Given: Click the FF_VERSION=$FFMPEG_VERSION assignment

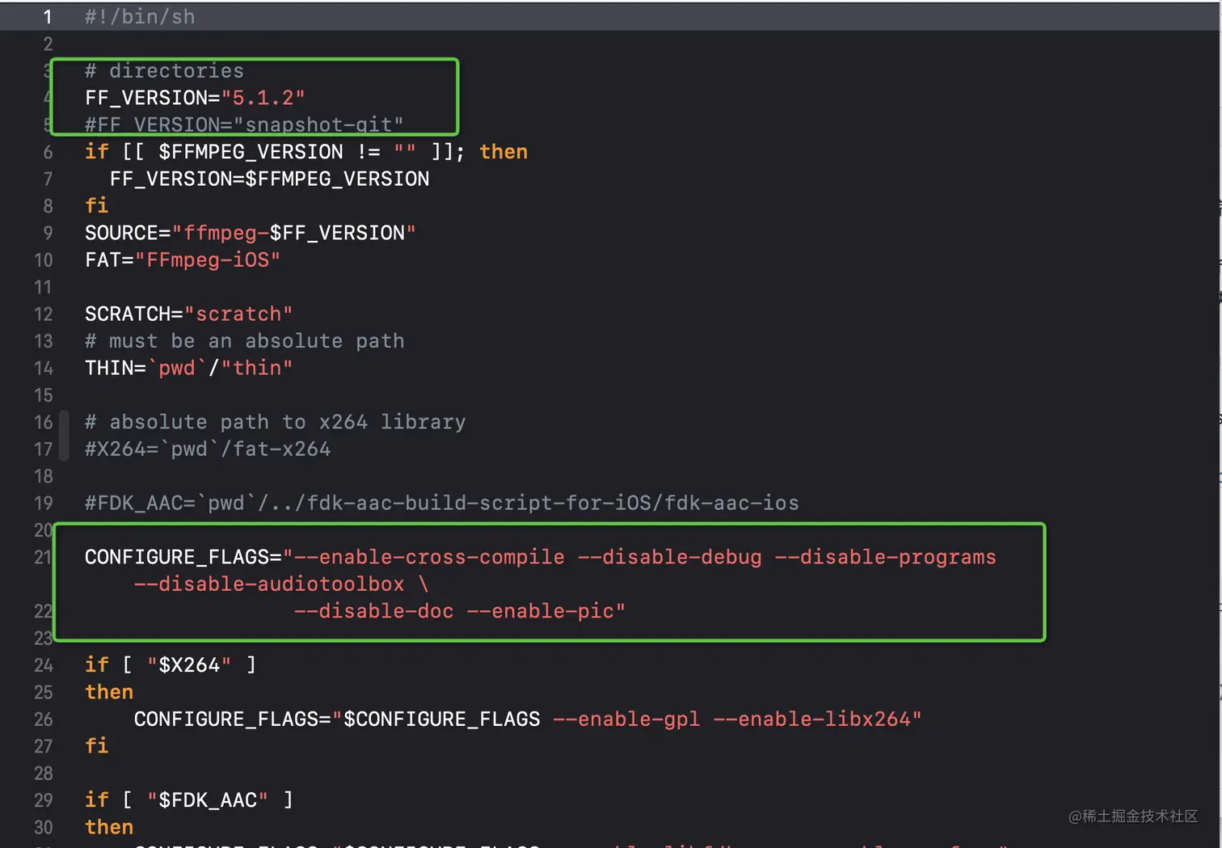Looking at the screenshot, I should click(x=269, y=179).
